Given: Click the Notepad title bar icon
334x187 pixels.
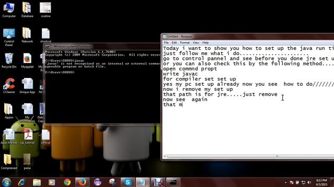Looking at the screenshot, I should point(165,36).
